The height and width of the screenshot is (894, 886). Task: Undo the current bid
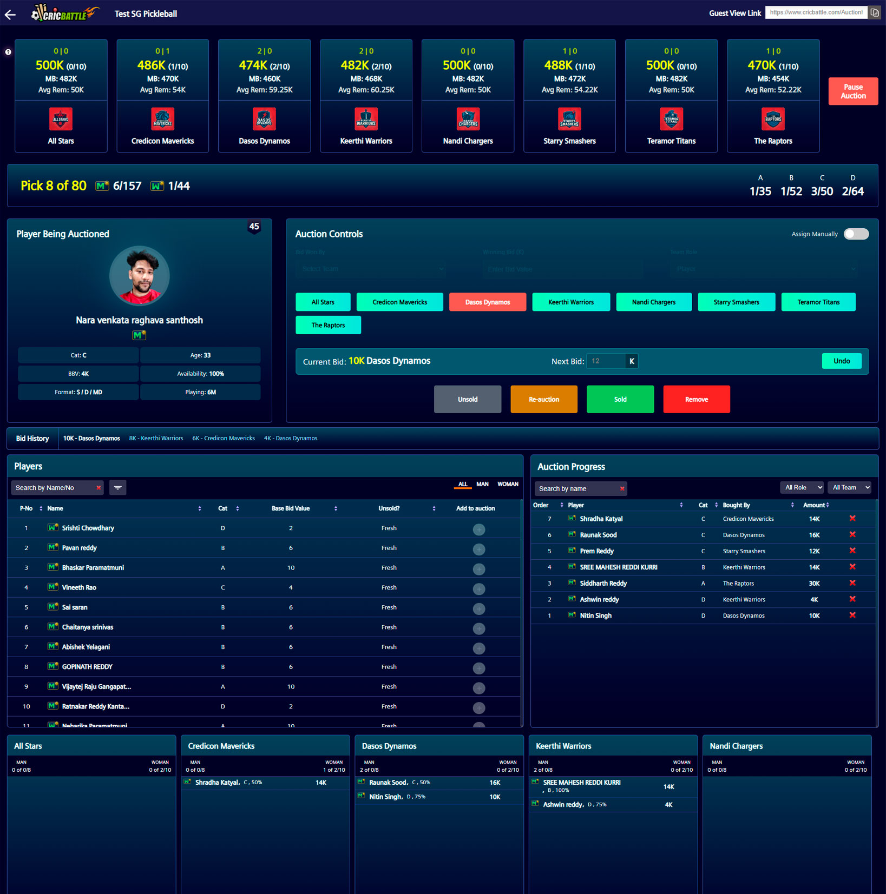pos(841,361)
